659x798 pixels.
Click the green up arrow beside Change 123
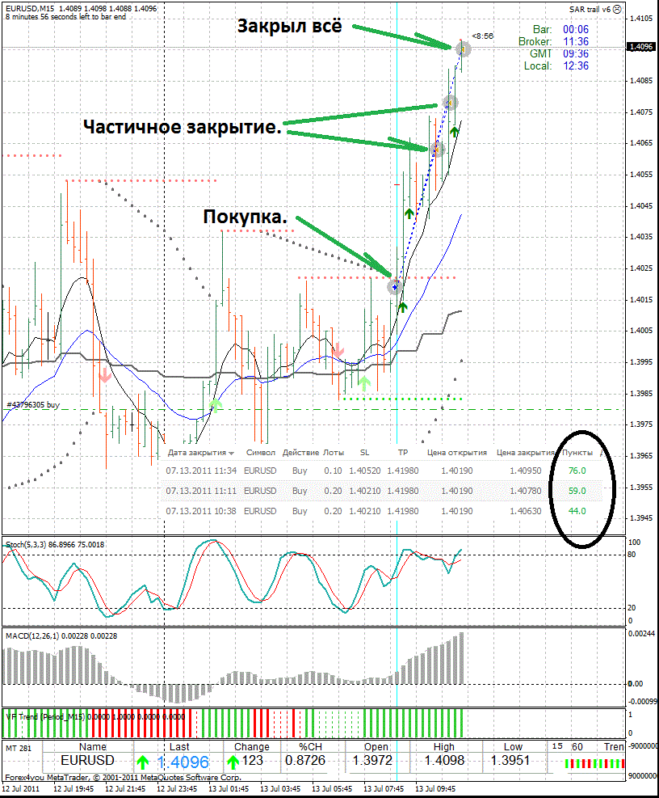pyautogui.click(x=233, y=762)
